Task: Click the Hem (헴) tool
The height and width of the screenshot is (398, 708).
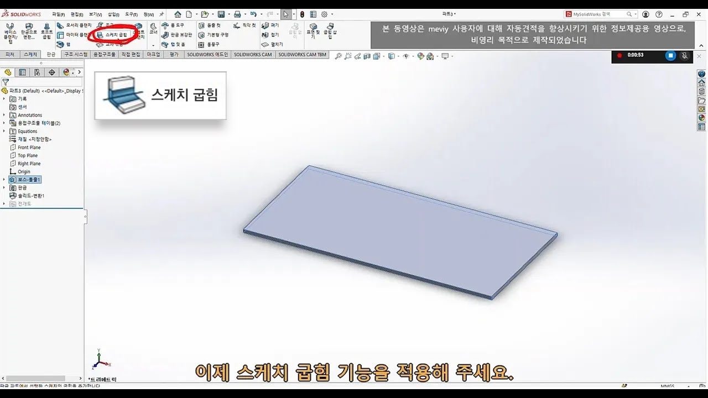Action: tap(64, 44)
